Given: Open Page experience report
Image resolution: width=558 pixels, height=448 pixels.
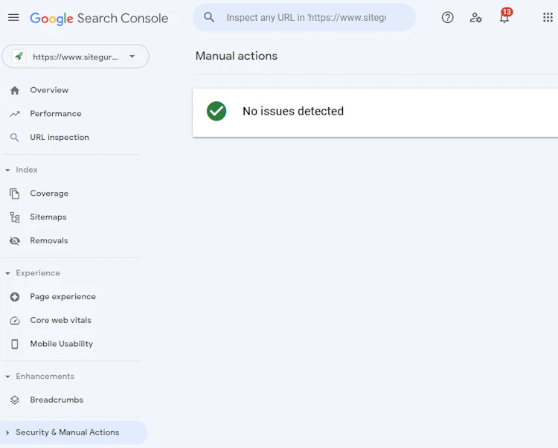Looking at the screenshot, I should click(x=62, y=296).
